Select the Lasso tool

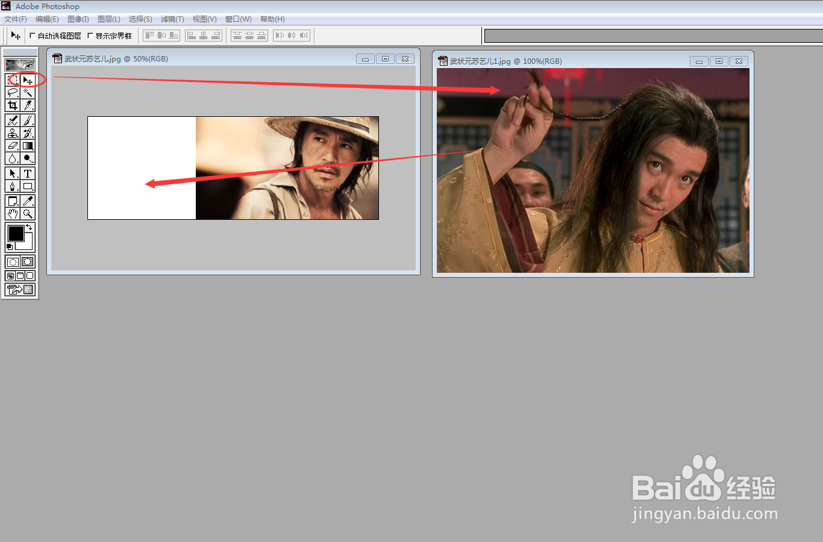tap(13, 93)
